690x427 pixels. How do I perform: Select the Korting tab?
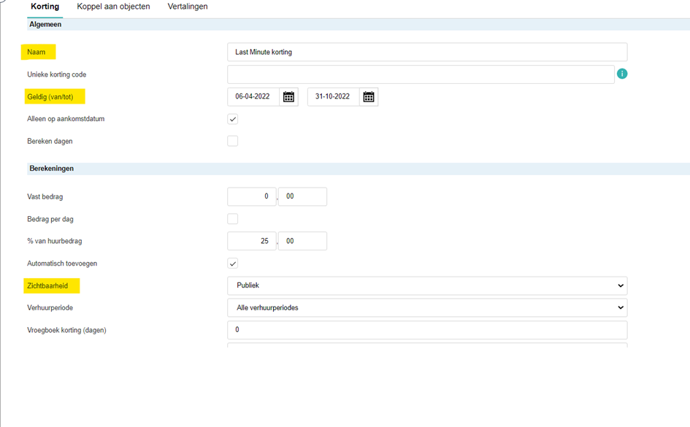point(45,7)
